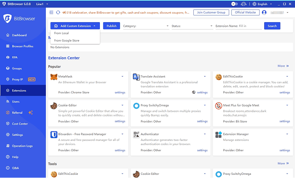Expand the Extension Manager card dropdown arrow

287,134
